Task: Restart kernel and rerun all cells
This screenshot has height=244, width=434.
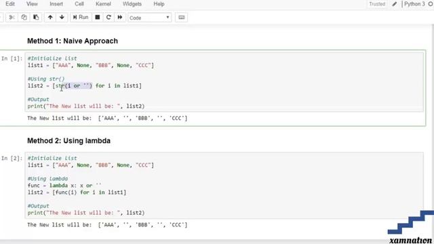Action: (120, 18)
